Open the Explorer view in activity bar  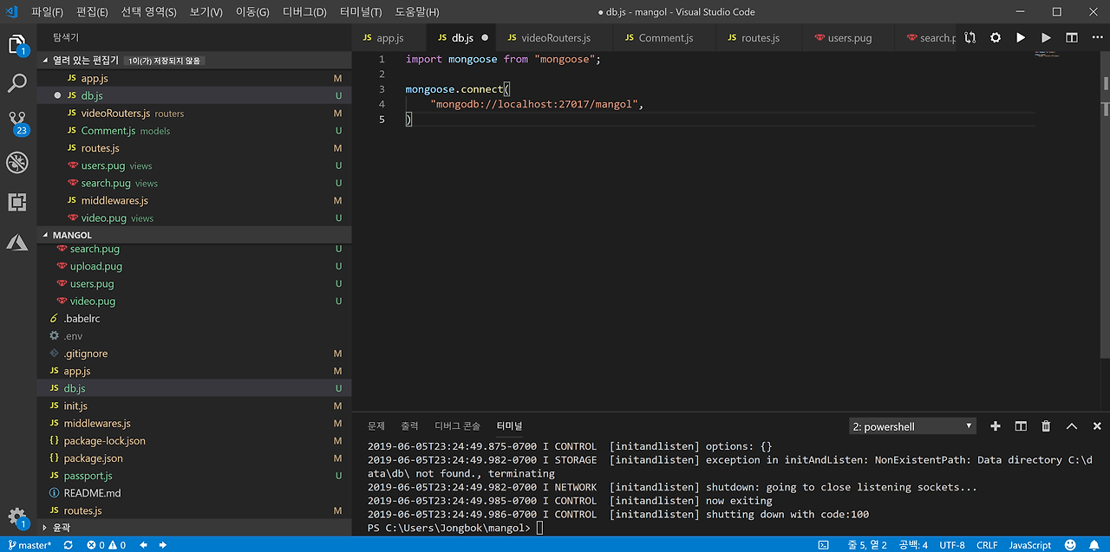tap(18, 45)
